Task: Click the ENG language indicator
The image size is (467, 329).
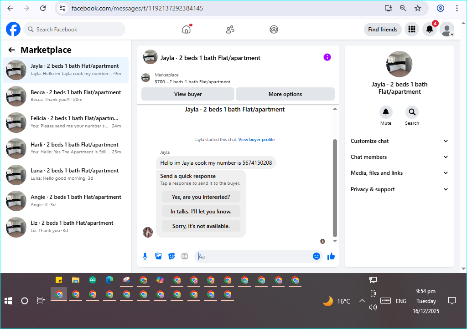Action: (401, 301)
